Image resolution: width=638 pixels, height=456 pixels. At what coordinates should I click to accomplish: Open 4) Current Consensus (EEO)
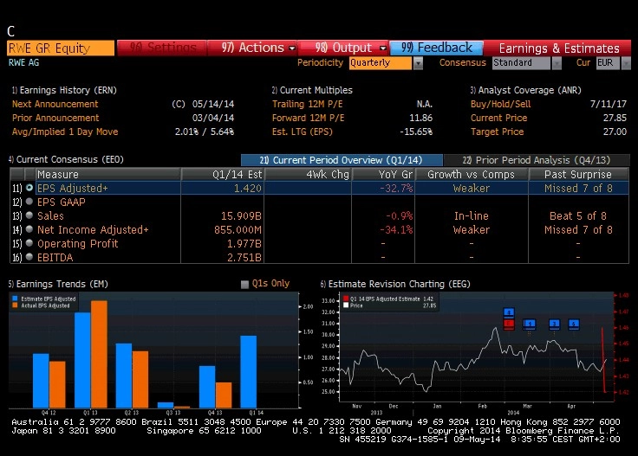tap(66, 159)
